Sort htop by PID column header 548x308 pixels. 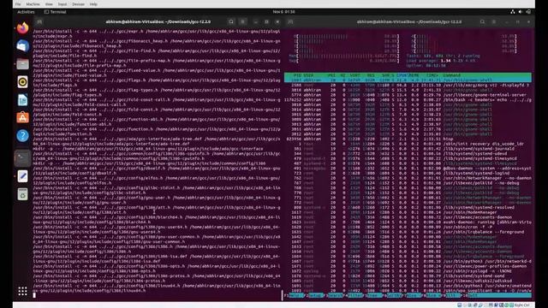tap(297, 75)
